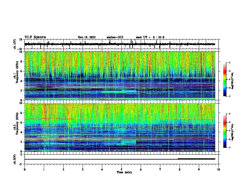The width and height of the screenshot is (246, 190).
Task: Click the ch.1 voltage waveform trace
Action: pos(120,44)
